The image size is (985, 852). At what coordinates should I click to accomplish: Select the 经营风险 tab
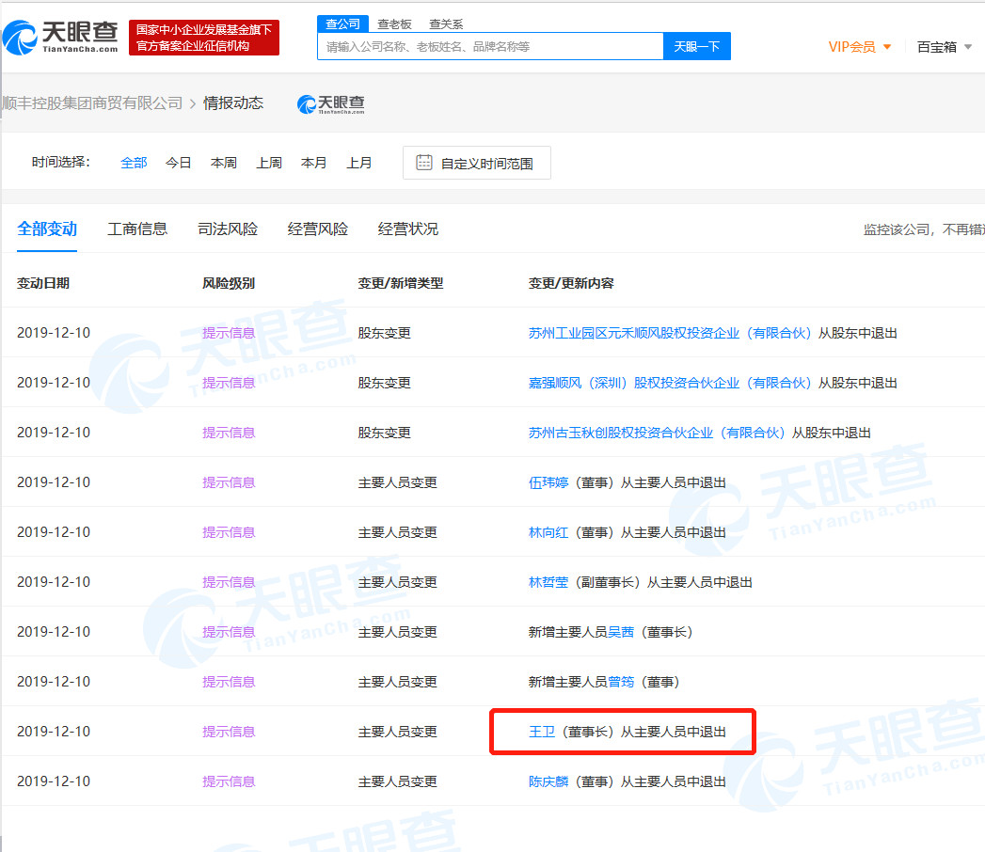point(318,229)
